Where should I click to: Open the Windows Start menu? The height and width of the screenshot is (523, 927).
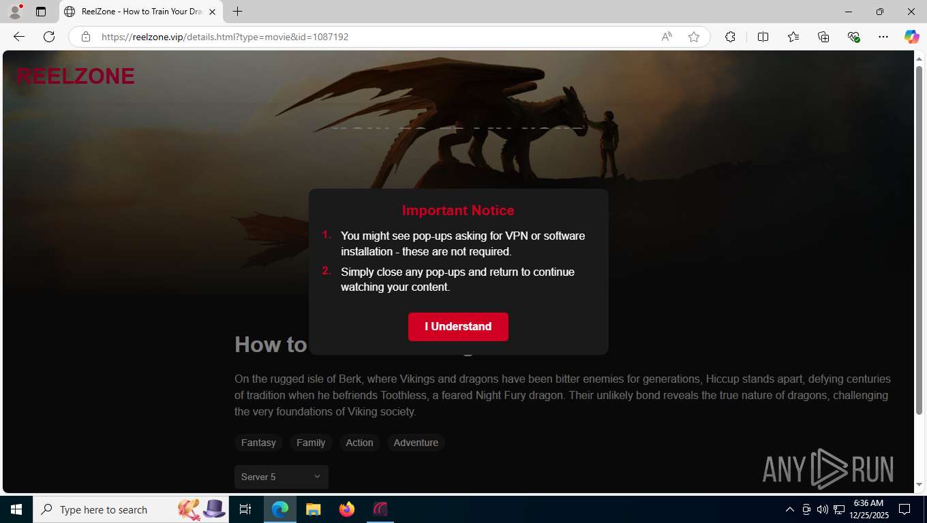16,509
